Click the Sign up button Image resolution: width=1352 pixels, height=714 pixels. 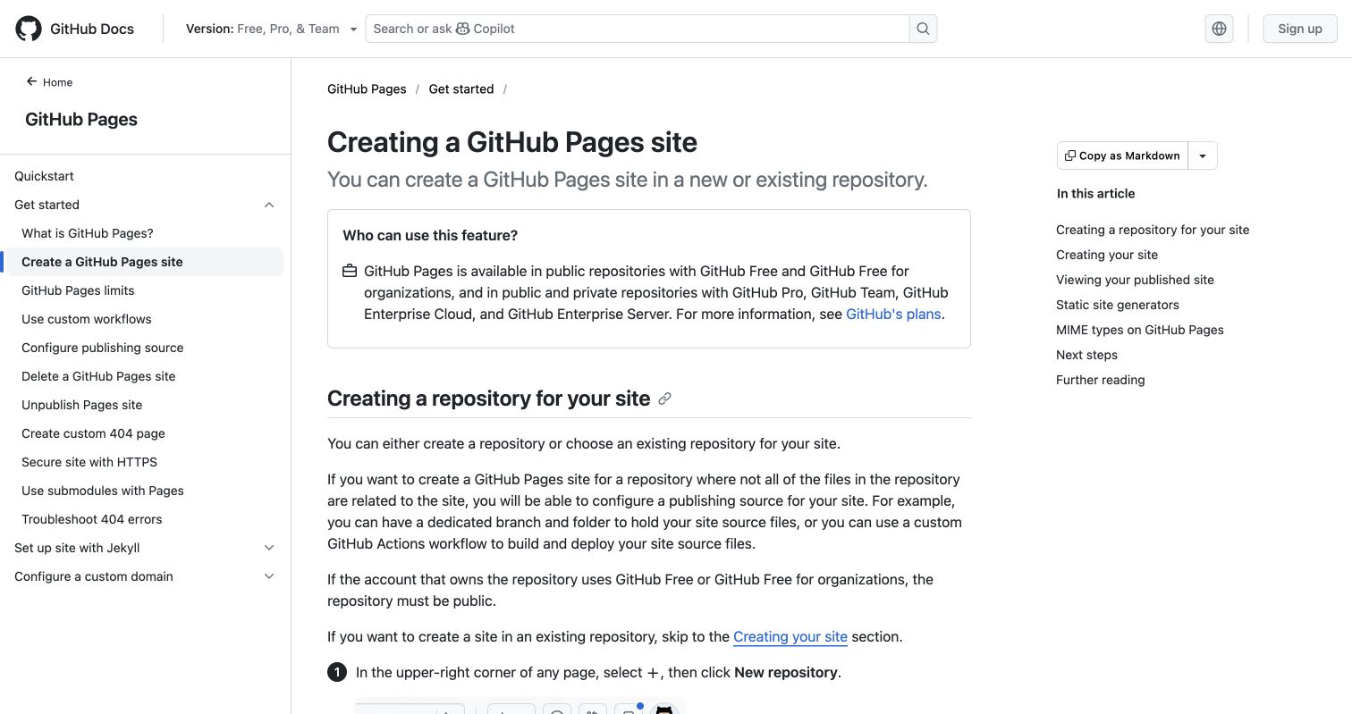pyautogui.click(x=1299, y=29)
